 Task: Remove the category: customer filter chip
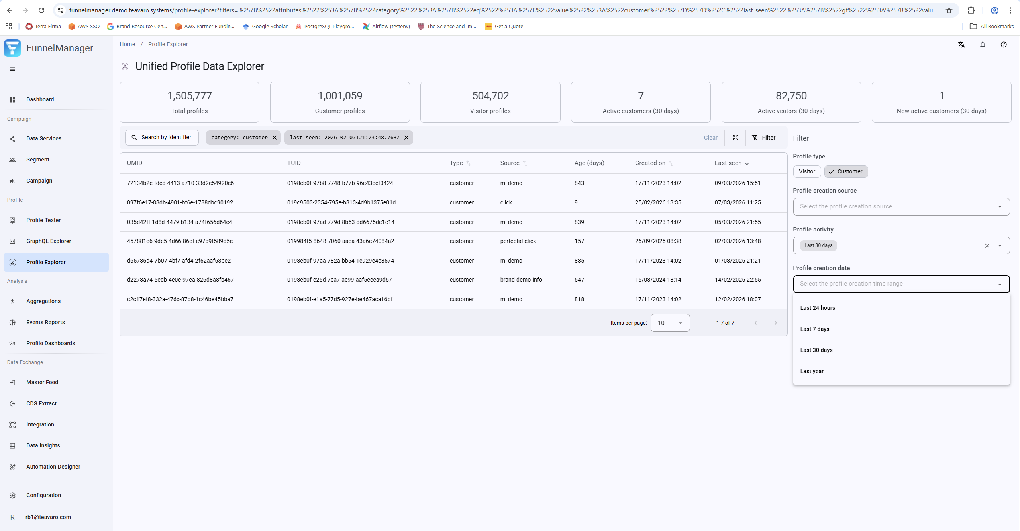point(275,138)
